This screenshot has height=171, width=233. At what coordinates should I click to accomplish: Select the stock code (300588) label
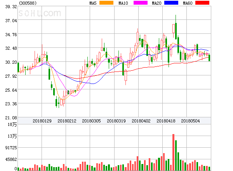(28, 3)
